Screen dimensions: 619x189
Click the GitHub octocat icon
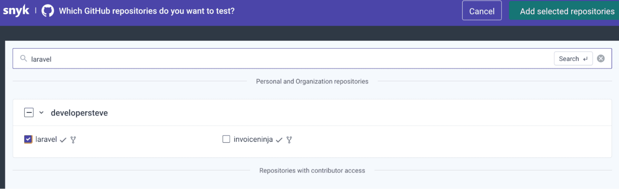[x=48, y=11]
